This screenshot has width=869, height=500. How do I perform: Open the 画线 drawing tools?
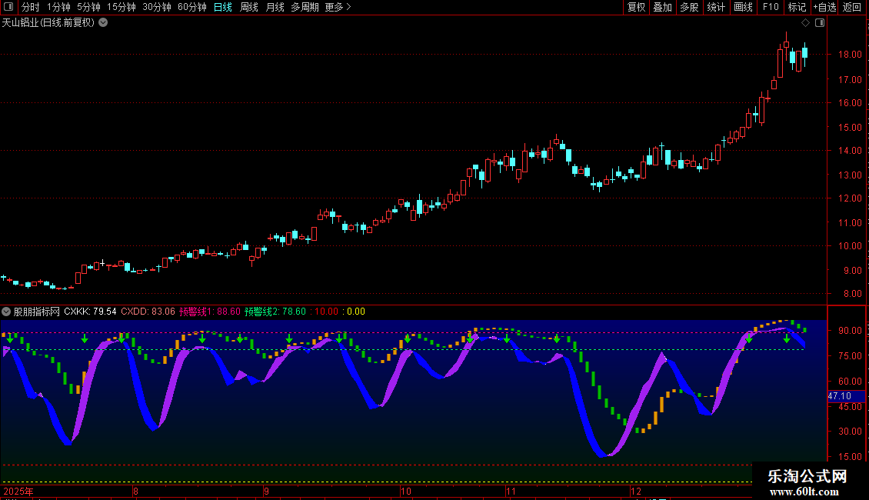(x=743, y=7)
